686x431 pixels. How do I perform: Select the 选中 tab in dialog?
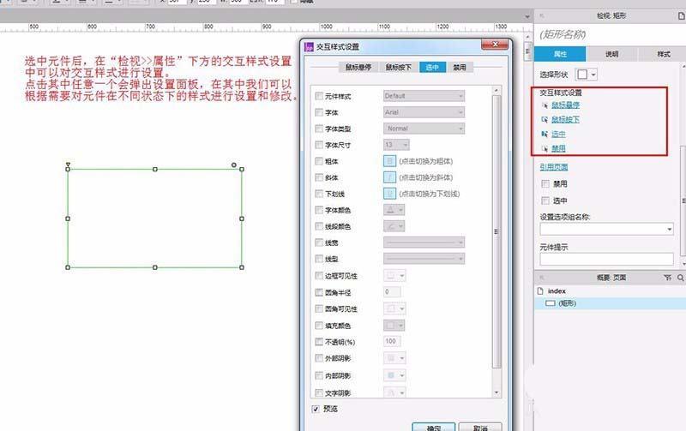coord(432,67)
